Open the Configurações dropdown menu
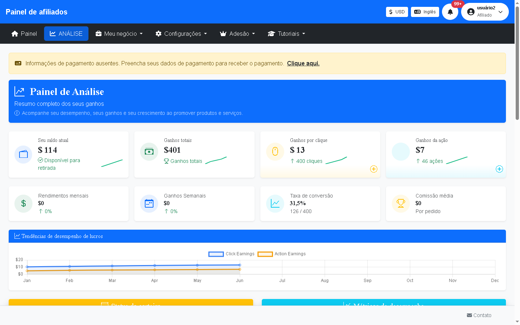Viewport: 520px width, 325px height. coord(181,34)
